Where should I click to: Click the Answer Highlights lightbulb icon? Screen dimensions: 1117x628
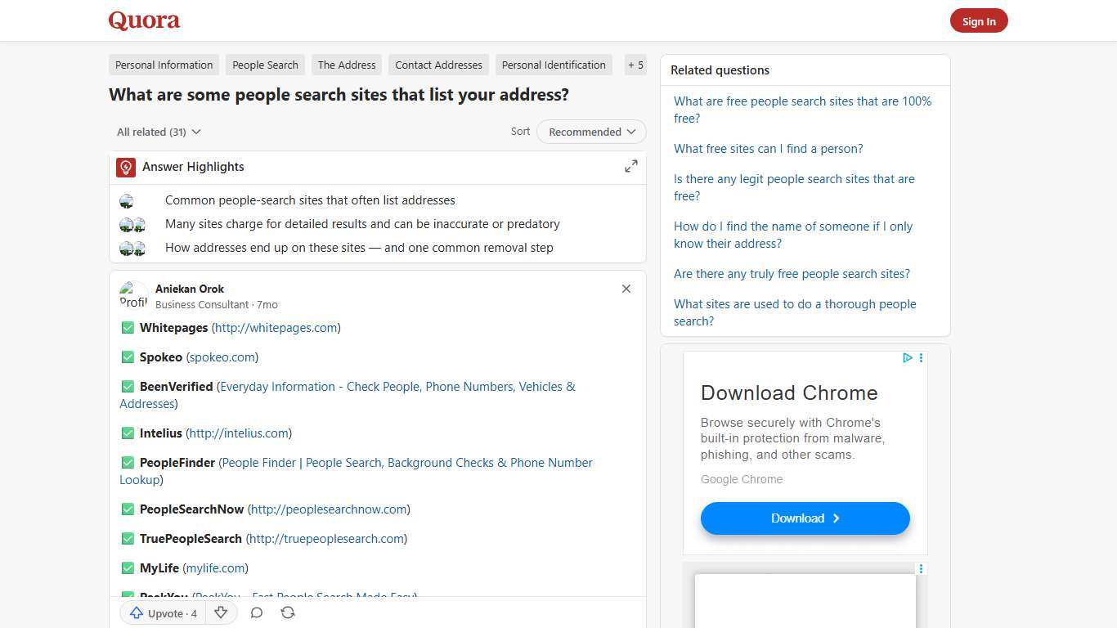point(126,167)
